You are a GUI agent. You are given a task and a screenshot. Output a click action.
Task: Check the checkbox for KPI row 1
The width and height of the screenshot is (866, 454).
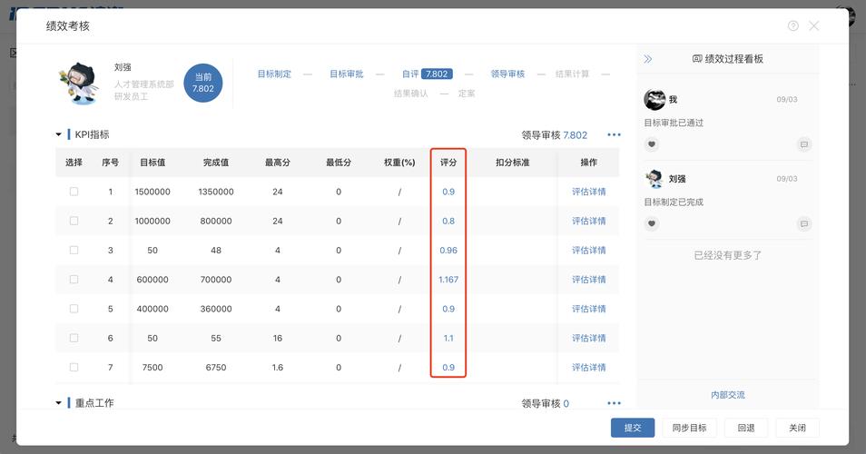tap(74, 192)
